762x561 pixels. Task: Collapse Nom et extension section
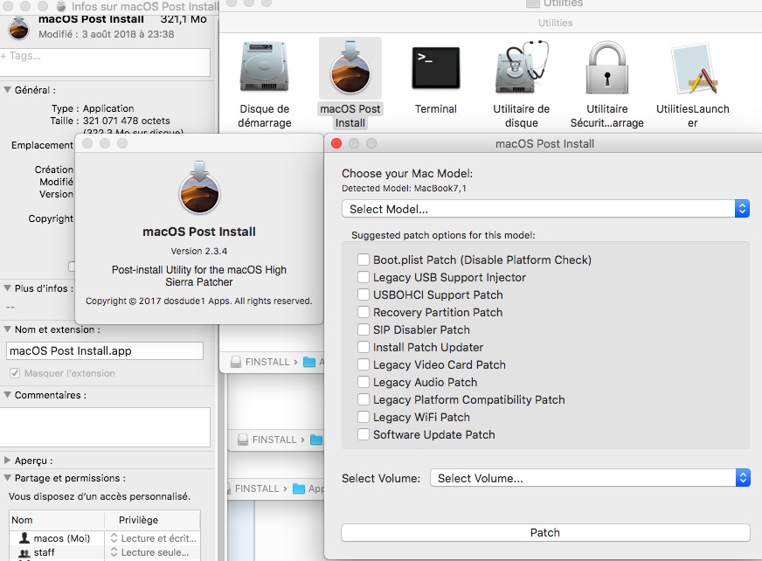coord(7,329)
